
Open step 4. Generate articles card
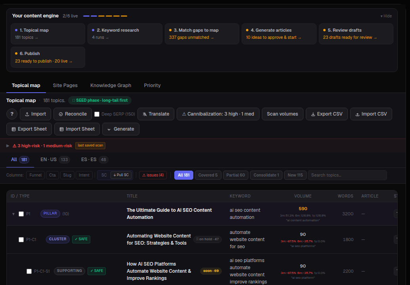279,34
